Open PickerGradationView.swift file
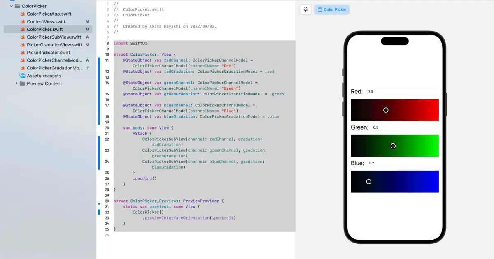The width and height of the screenshot is (494, 259). pyautogui.click(x=55, y=45)
